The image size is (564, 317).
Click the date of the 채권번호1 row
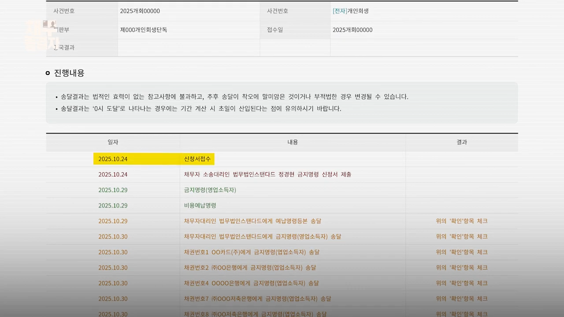pyautogui.click(x=113, y=252)
